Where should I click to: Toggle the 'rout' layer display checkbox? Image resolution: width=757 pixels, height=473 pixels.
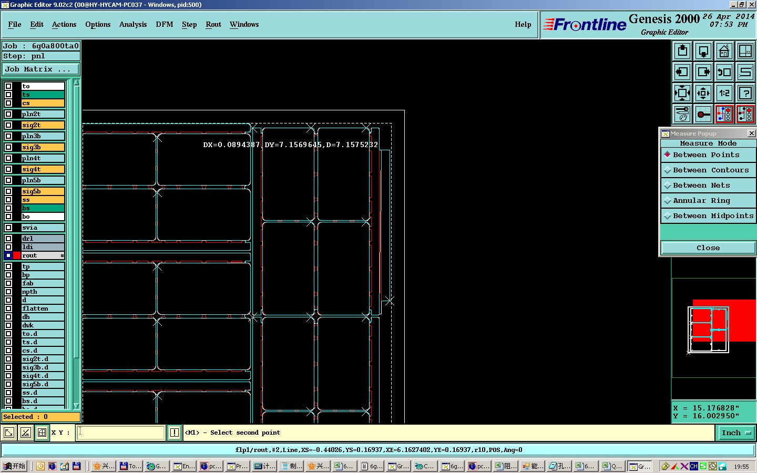[x=8, y=255]
